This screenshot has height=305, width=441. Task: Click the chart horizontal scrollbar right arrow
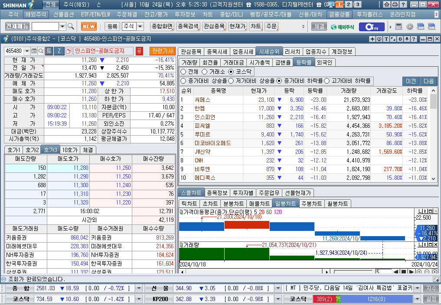pyautogui.click(x=327, y=272)
